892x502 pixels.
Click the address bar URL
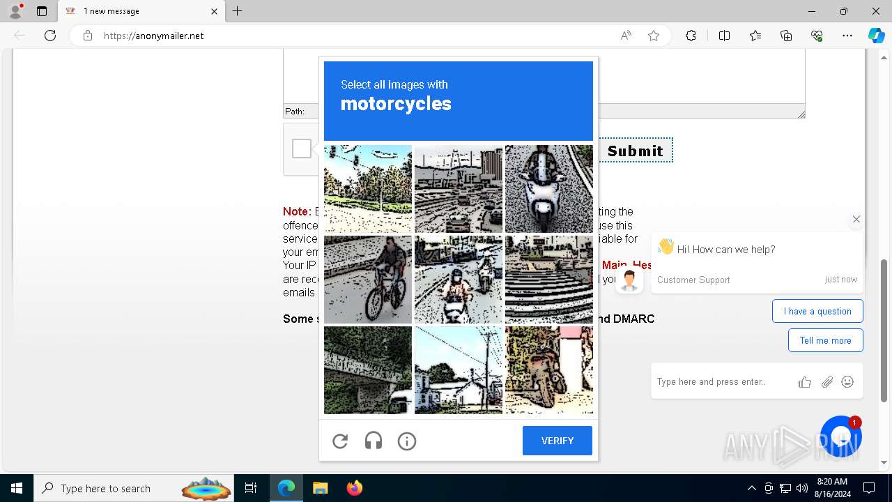[153, 36]
